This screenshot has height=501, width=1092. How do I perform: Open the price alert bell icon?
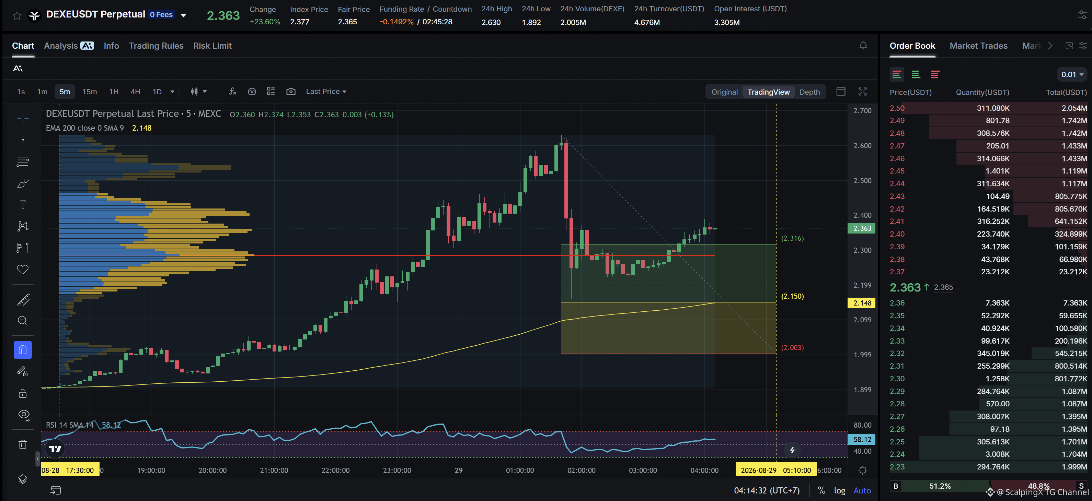click(863, 46)
